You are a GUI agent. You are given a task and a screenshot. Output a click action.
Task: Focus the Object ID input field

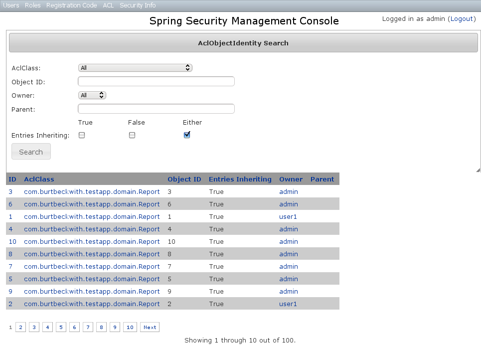(156, 81)
